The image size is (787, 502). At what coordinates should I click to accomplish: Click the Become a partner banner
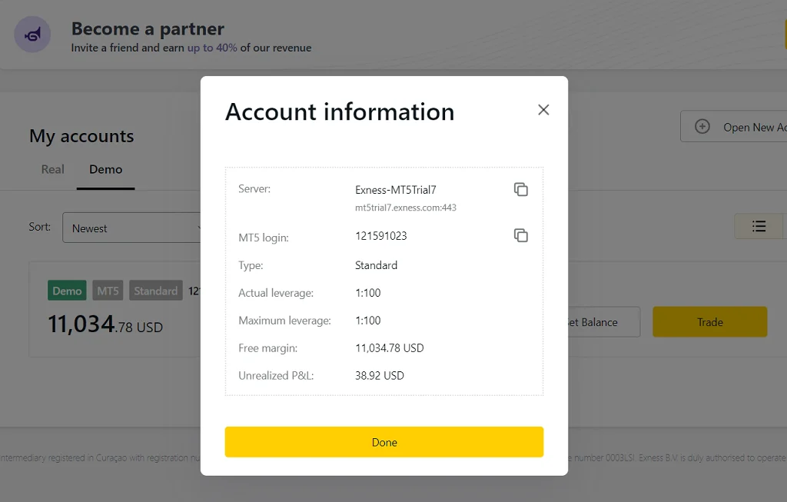(x=147, y=28)
